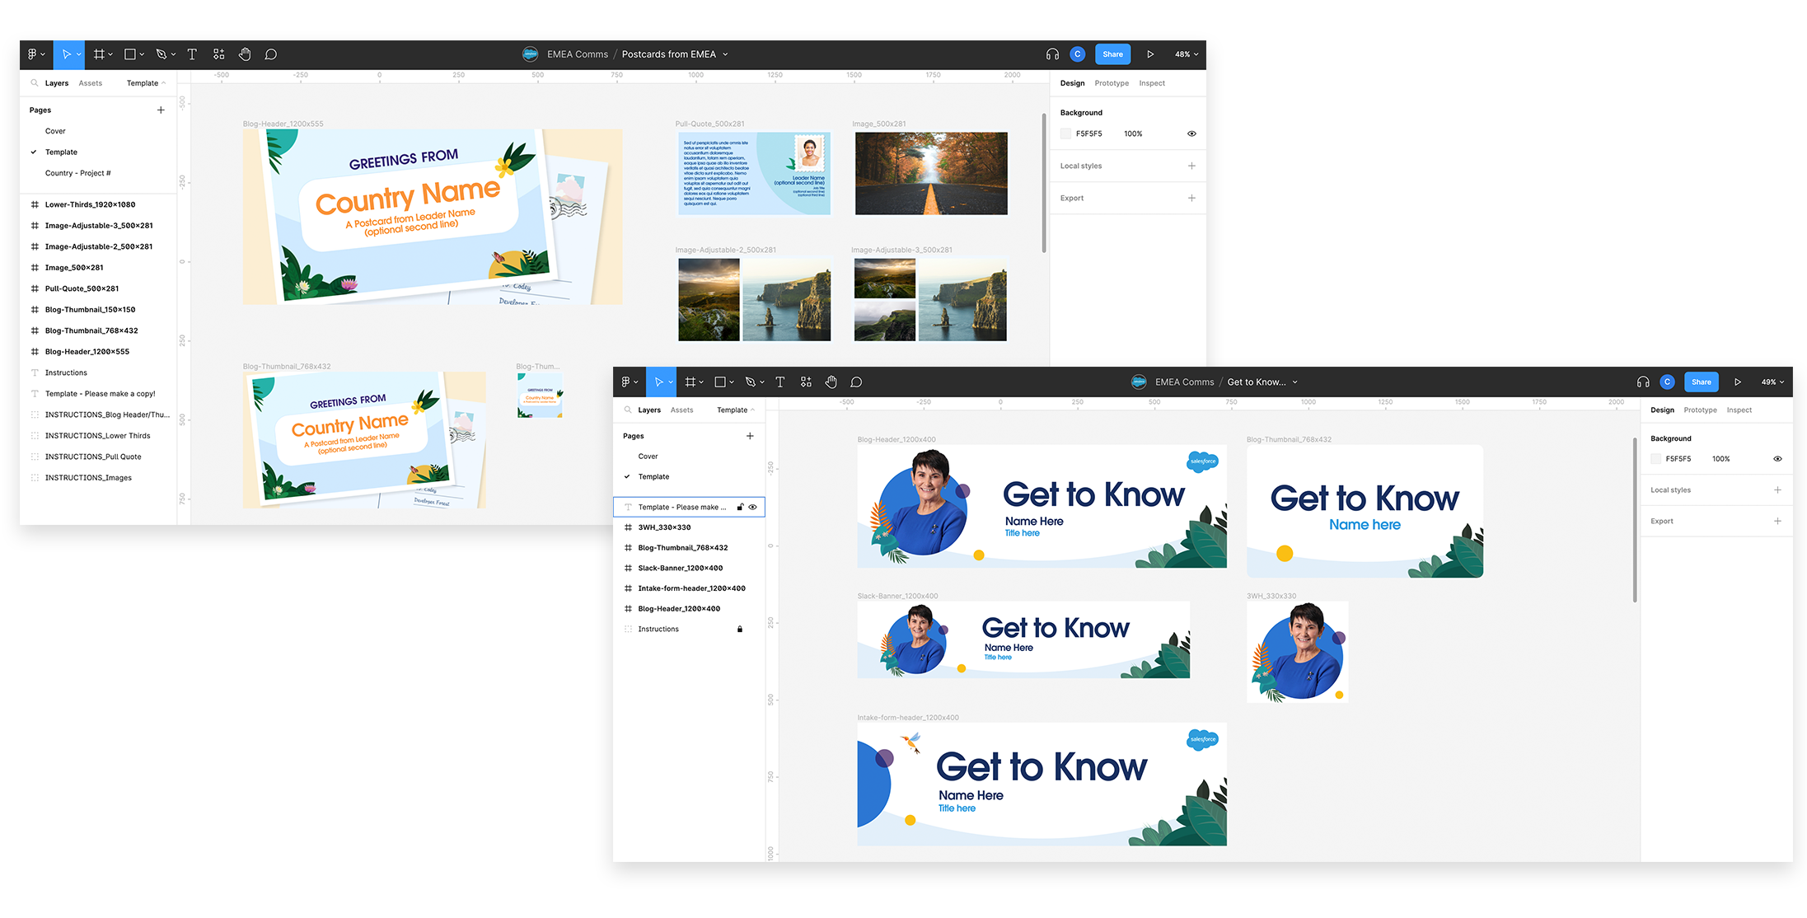Open the Frame tool dropdown arrow in the Get to Know window
This screenshot has width=1807, height=918.
(701, 382)
